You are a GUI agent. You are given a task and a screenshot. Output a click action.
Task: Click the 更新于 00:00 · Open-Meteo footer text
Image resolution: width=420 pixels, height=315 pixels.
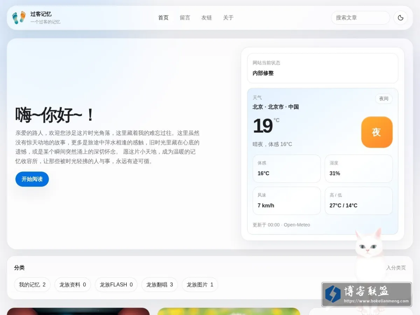point(281,225)
